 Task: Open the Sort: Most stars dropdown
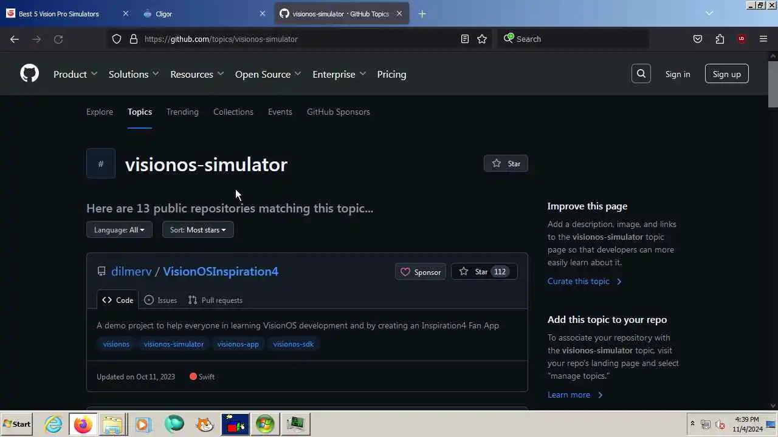click(x=198, y=229)
